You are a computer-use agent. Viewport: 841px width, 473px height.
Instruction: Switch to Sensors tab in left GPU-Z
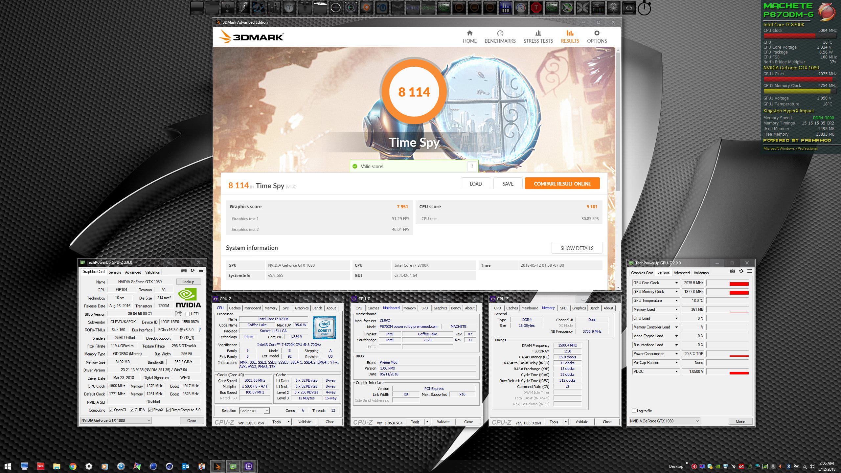click(x=115, y=272)
